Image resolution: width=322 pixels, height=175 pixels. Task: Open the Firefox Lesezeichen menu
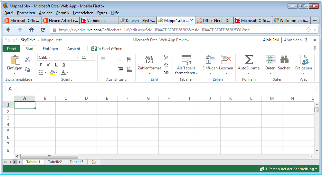[x=83, y=13]
